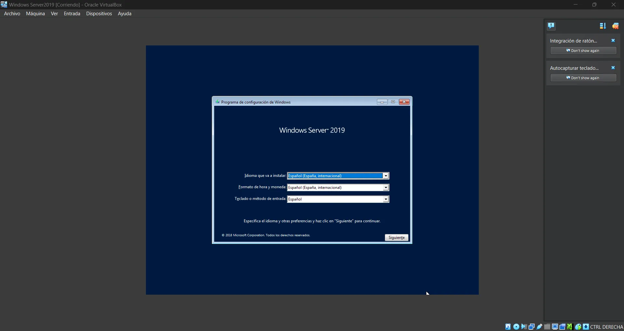Click the Siguiente button
Screen dimensions: 624x331
[x=396, y=238]
